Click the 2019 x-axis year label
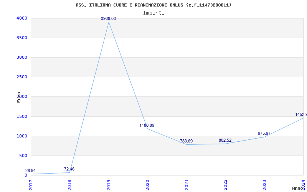 coord(109,185)
